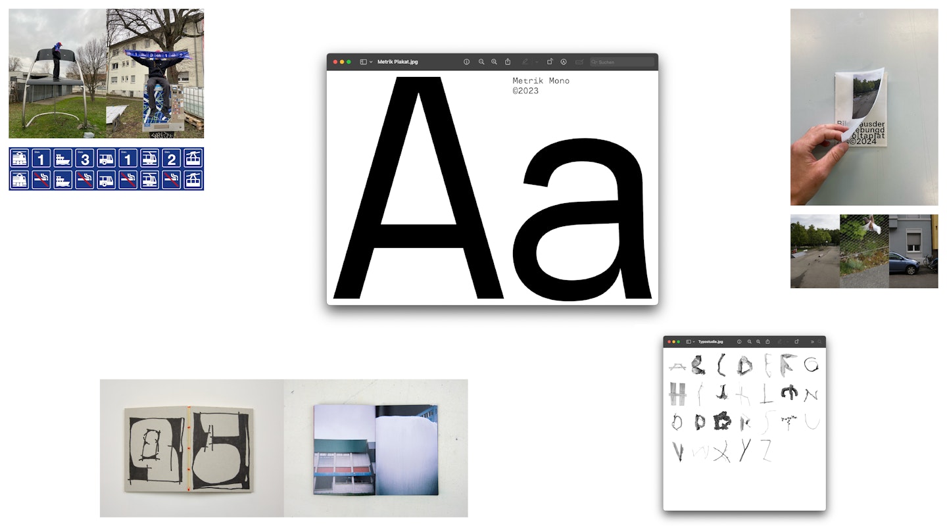Share the Typostudie.jpg image
This screenshot has width=947, height=526.
(x=767, y=342)
